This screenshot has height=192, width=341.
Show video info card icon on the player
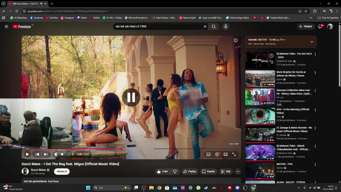tap(236, 41)
